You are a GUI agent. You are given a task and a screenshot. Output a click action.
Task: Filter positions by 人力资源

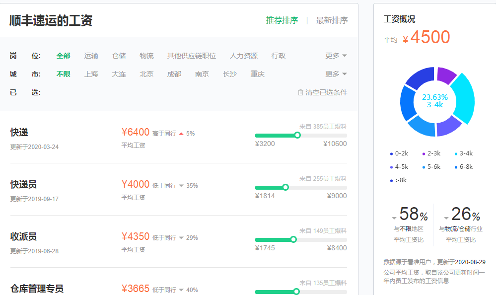[x=244, y=56]
